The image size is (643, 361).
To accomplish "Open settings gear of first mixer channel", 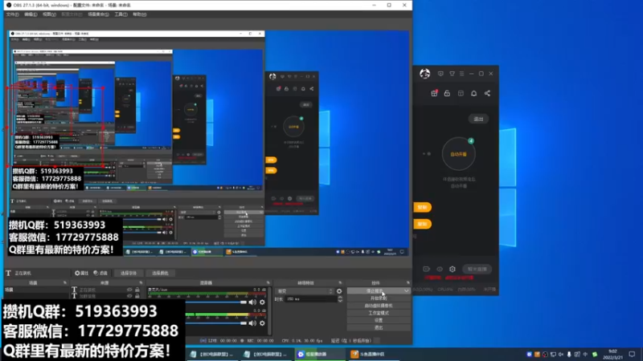I will [262, 302].
